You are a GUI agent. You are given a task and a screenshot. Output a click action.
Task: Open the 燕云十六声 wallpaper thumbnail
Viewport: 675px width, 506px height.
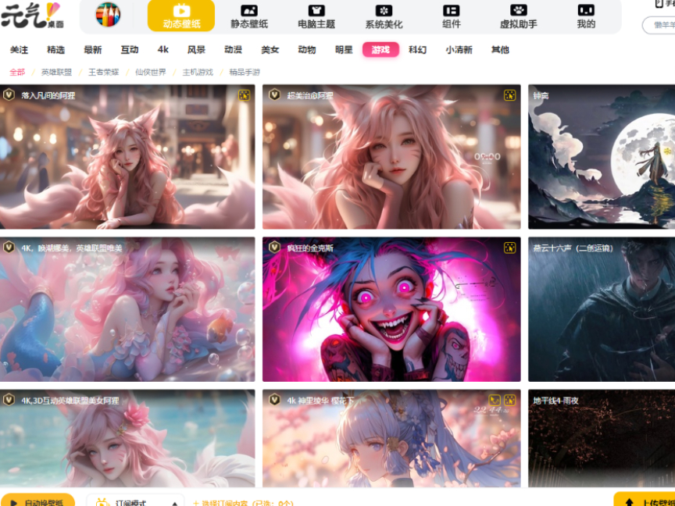(x=602, y=309)
